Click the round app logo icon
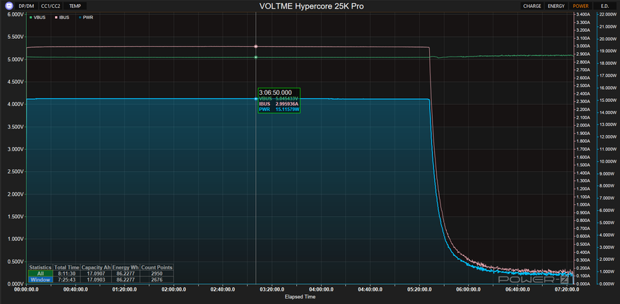620x304 pixels. coord(8,6)
